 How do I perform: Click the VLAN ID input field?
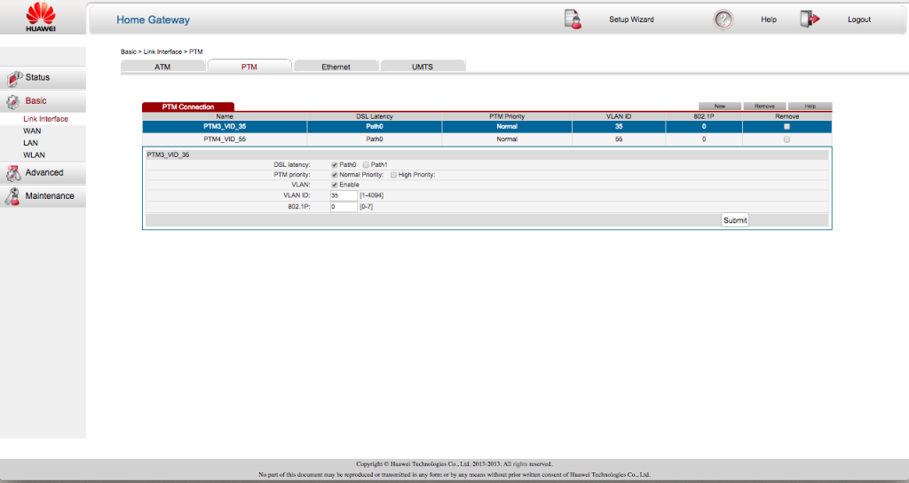pyautogui.click(x=343, y=195)
